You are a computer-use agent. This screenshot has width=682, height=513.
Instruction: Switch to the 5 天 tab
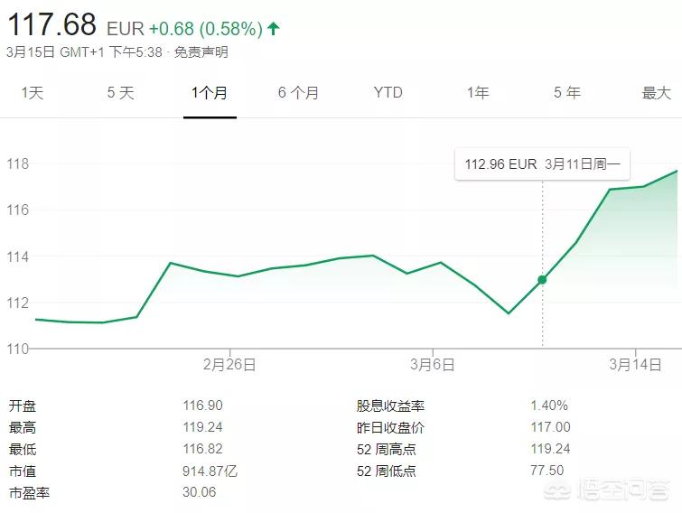120,93
